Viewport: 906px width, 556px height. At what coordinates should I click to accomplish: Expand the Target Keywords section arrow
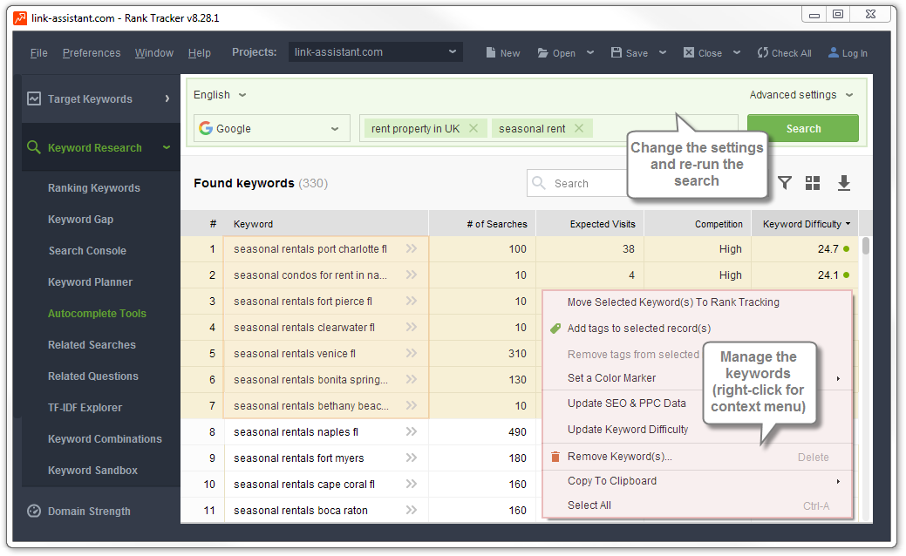pyautogui.click(x=167, y=98)
